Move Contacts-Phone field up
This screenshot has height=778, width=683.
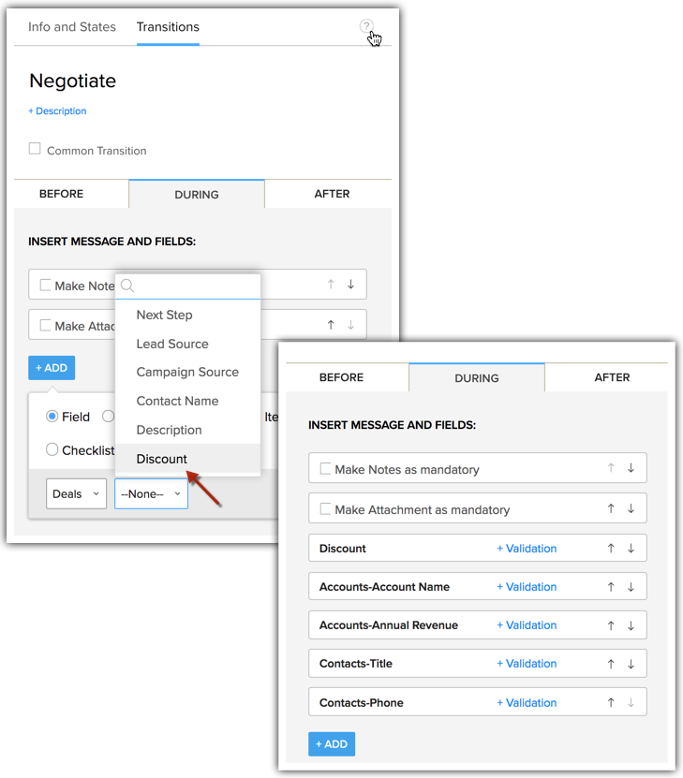pyautogui.click(x=611, y=702)
